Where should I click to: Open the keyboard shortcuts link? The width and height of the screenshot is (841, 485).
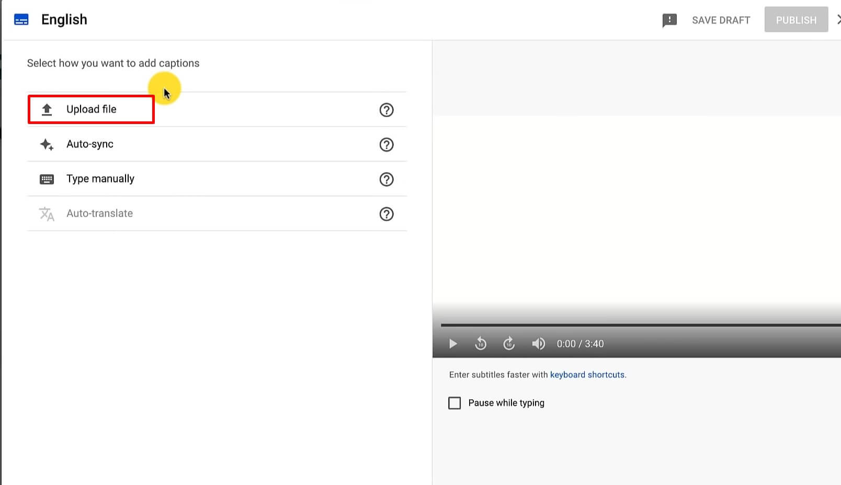click(587, 375)
